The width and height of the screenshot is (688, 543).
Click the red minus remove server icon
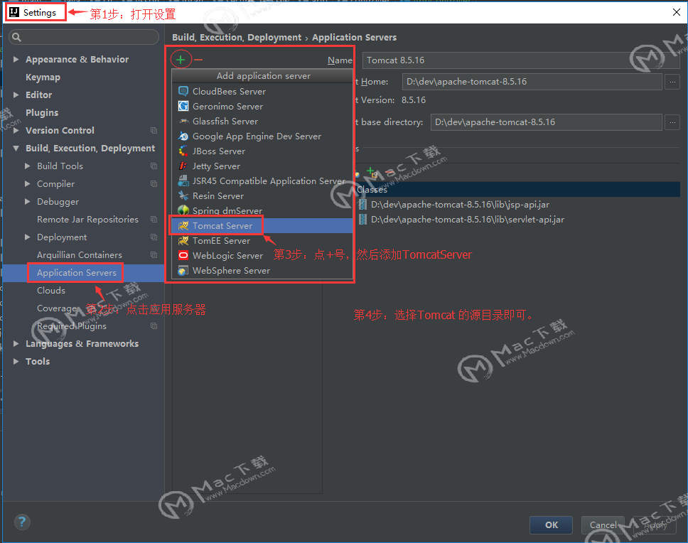coord(198,60)
